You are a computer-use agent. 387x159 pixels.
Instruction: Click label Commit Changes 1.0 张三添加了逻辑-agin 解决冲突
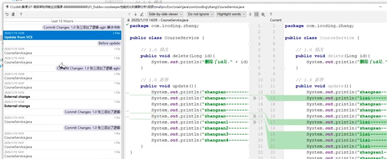[x=82, y=28]
